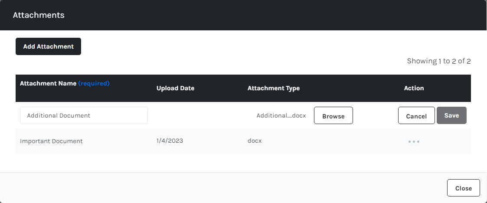The image size is (487, 203).
Task: Save the Additional Document attachment
Action: 451,115
